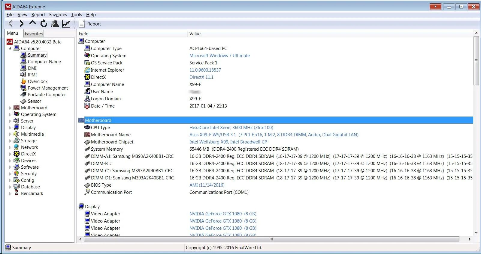Click the Forward navigation arrow
The image size is (481, 254).
pos(21,24)
